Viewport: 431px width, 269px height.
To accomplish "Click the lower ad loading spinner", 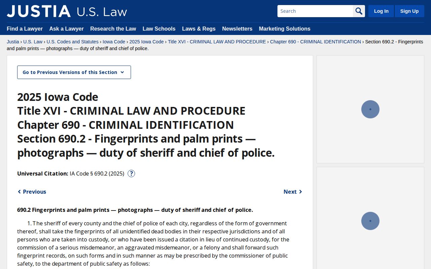I will click(370, 221).
